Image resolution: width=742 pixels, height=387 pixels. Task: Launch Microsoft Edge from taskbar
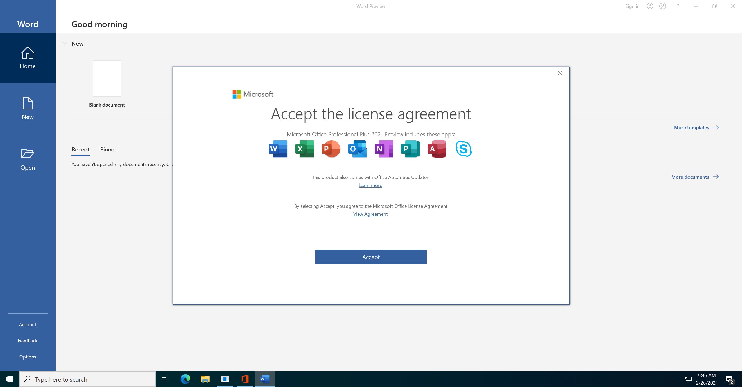click(x=185, y=379)
